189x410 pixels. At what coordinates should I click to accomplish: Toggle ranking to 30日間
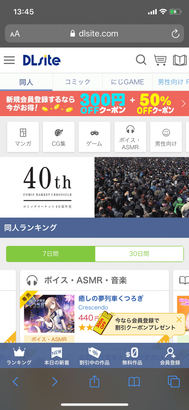click(139, 254)
